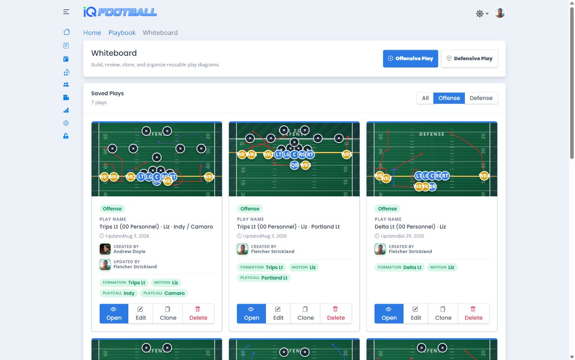The height and width of the screenshot is (360, 575).
Task: Open the user profile avatar menu
Action: (500, 13)
